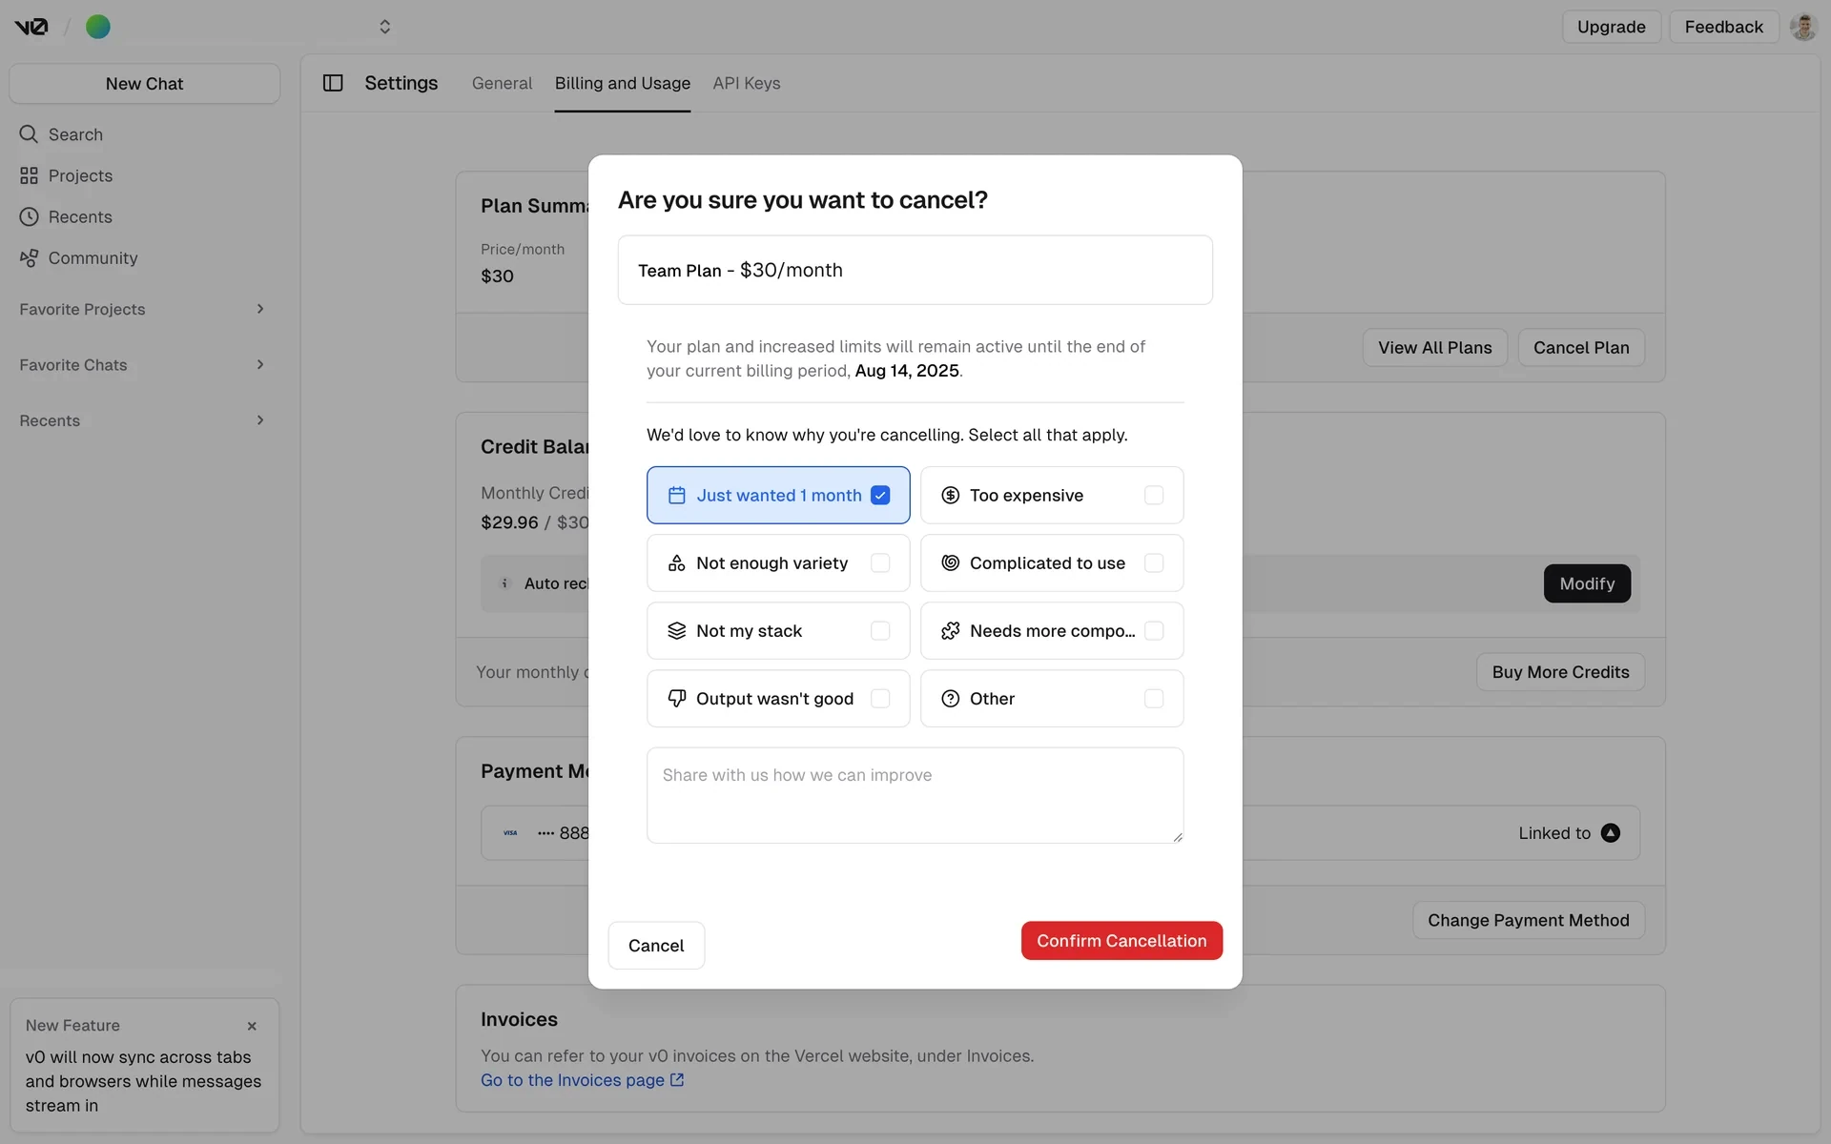The width and height of the screenshot is (1831, 1144).
Task: Click the calendar icon on Just wanted 1 month
Action: (676, 495)
